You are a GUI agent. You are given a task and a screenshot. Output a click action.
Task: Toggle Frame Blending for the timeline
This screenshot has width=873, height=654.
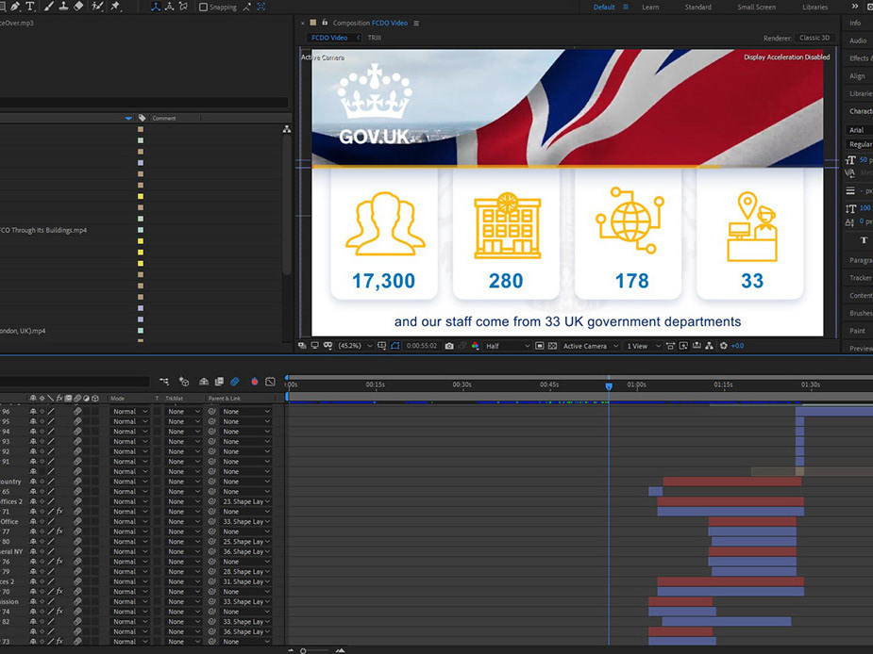[x=219, y=382]
